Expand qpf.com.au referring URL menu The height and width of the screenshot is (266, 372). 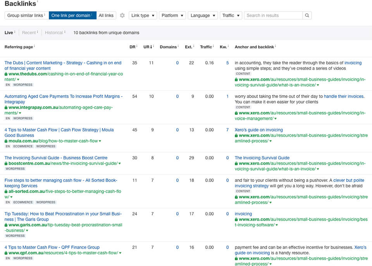click(120, 253)
